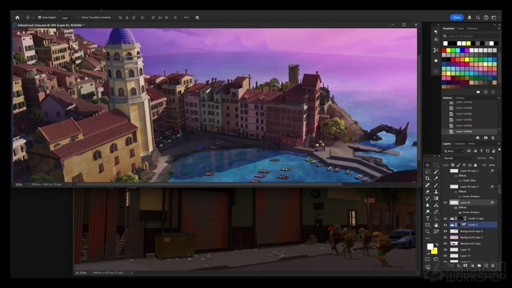This screenshot has height=288, width=512.
Task: Select the Smudge tool icon
Action: [436, 205]
